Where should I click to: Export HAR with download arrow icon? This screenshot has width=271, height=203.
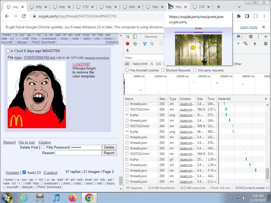pos(128,50)
